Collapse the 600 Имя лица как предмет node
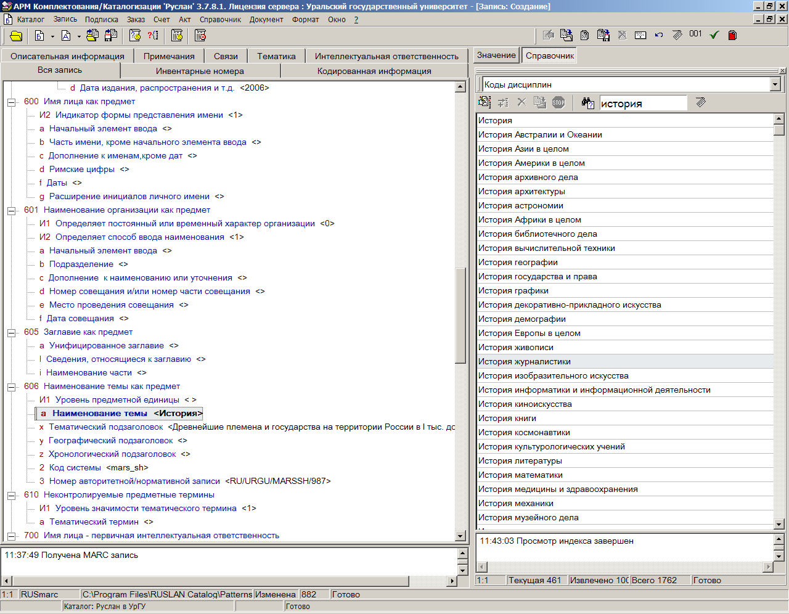 11,102
